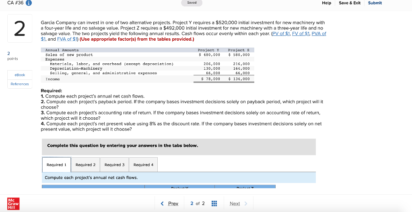Click the Depreciation—Machinery row label
Image resolution: width=412 pixels, height=212 pixels.
pyautogui.click(x=76, y=69)
